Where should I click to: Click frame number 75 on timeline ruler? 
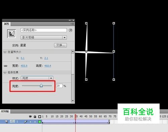[x=115, y=117]
